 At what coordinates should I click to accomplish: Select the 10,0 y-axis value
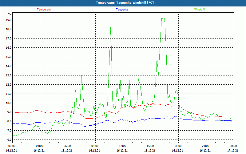[x=9, y=103]
